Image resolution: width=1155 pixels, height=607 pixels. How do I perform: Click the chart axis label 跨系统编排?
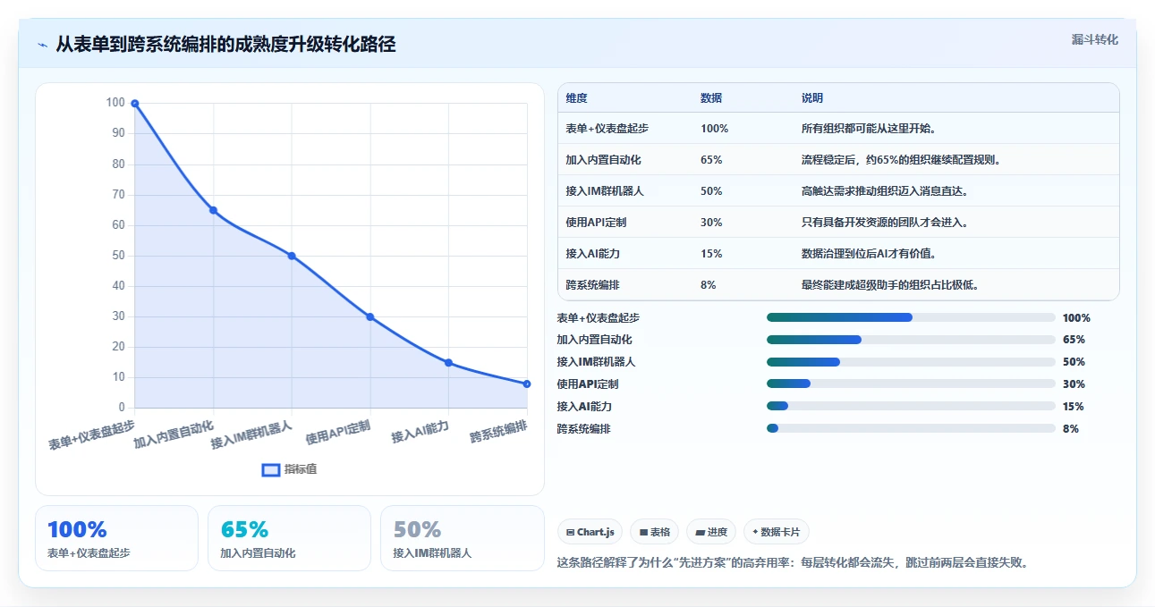click(498, 433)
